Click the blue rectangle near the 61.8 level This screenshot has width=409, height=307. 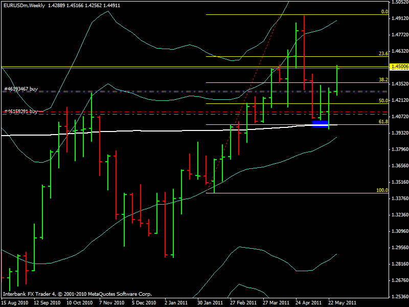(x=320, y=124)
